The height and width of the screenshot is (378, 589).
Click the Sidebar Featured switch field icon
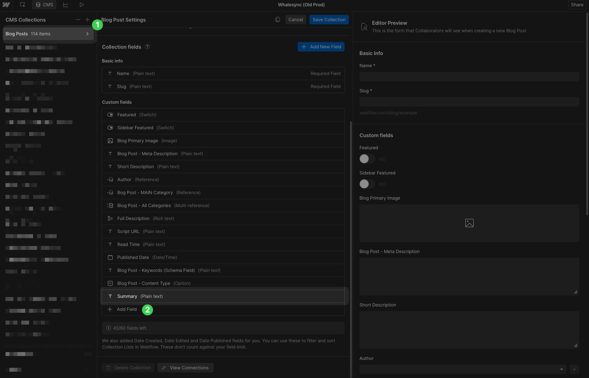point(110,128)
